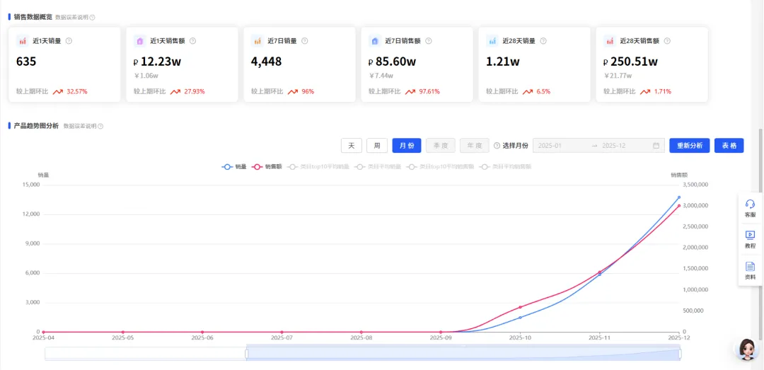Click the 6.5% change percentage

543,91
